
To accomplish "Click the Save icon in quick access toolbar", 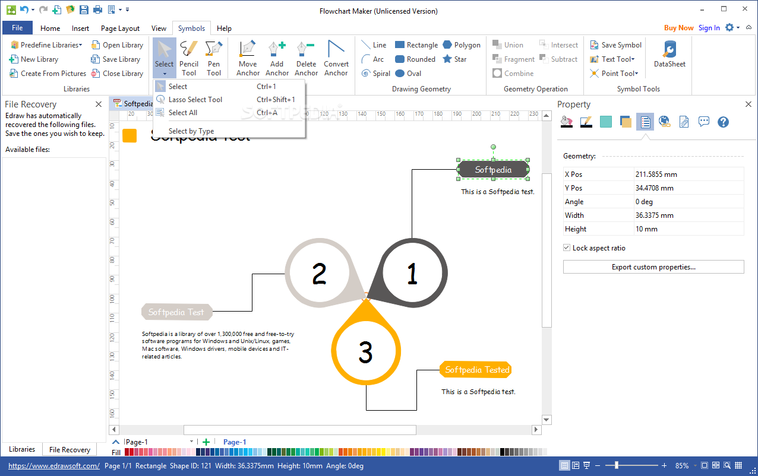I will [84, 9].
